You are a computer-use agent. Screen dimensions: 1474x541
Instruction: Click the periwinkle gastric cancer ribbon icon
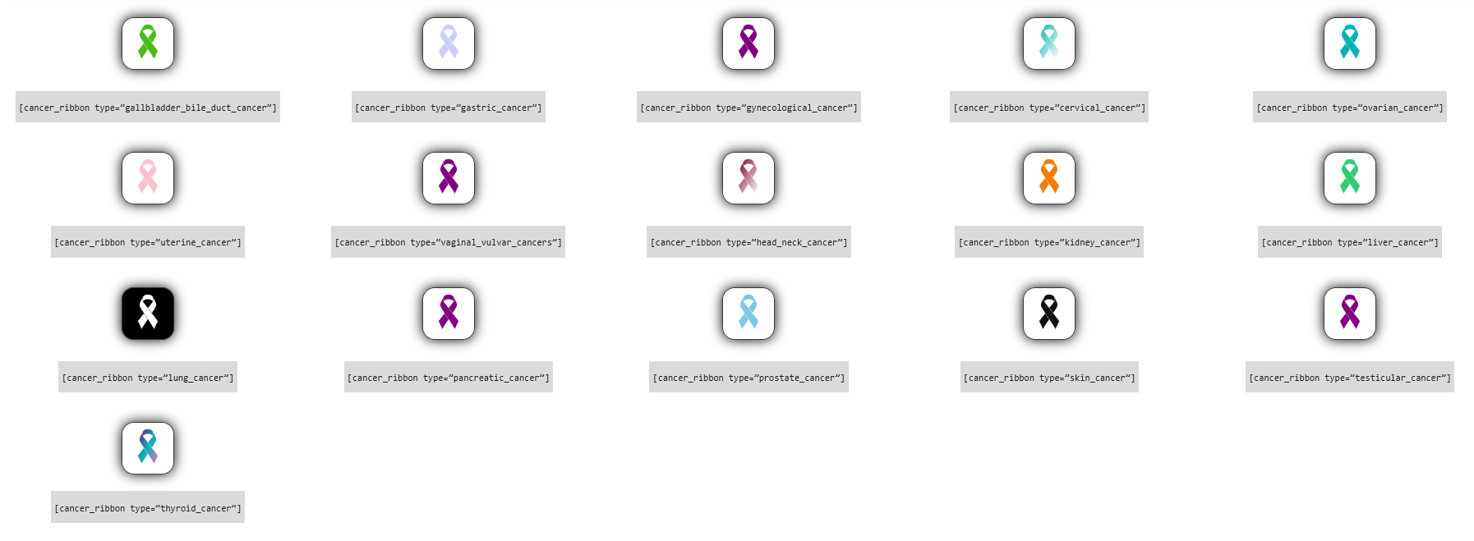pos(449,44)
